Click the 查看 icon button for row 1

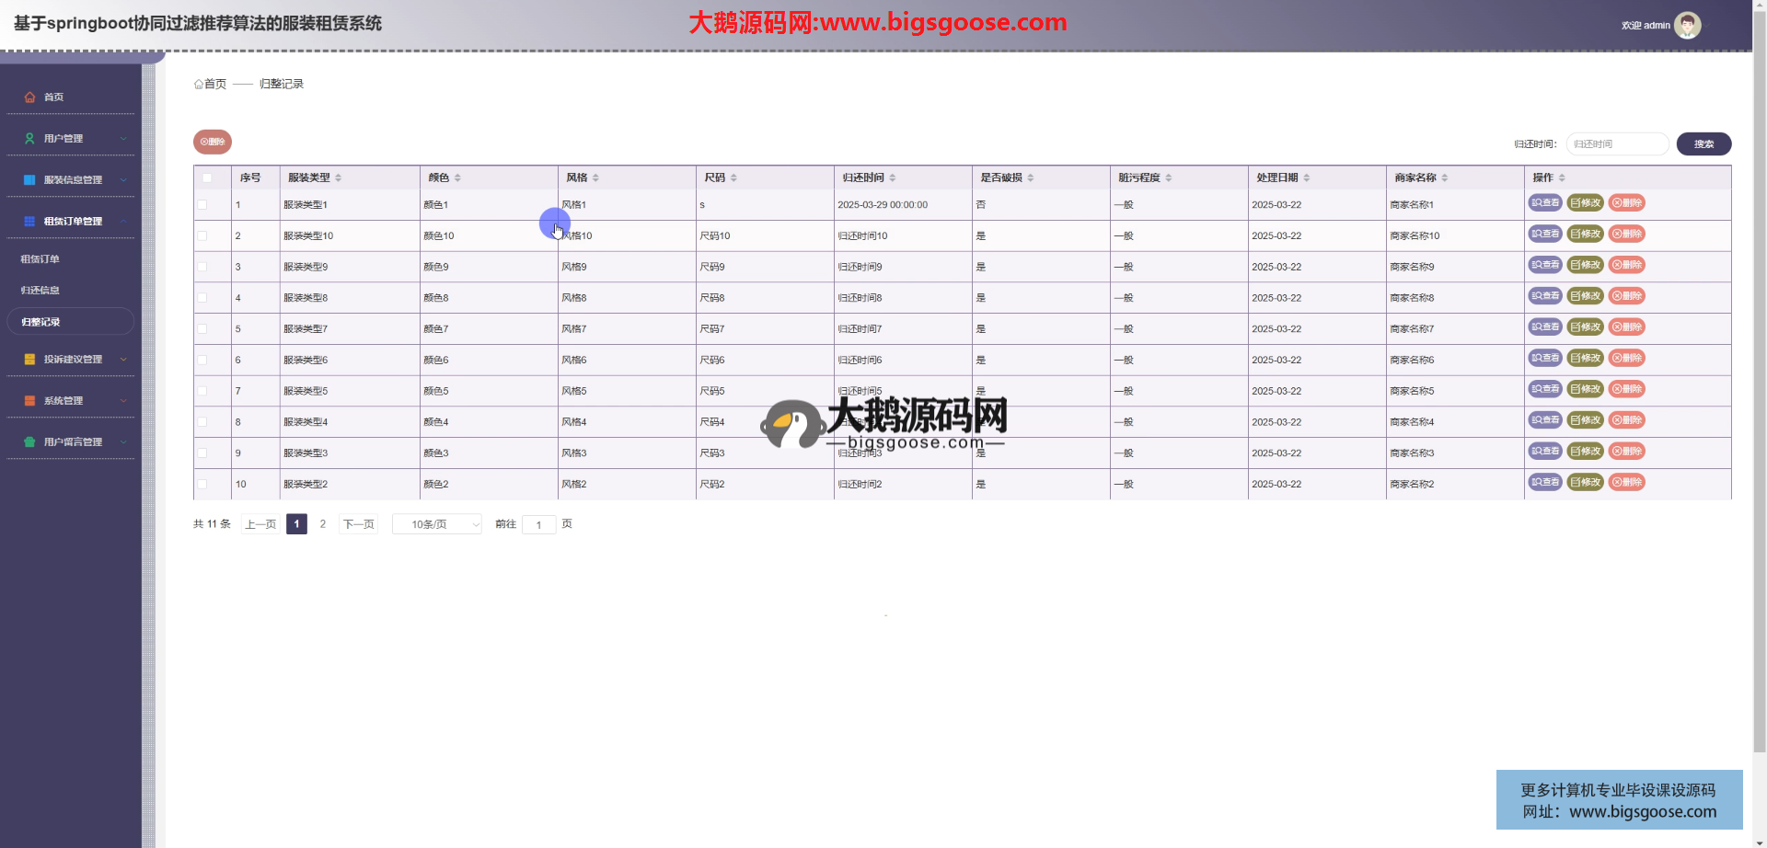[x=1545, y=203]
